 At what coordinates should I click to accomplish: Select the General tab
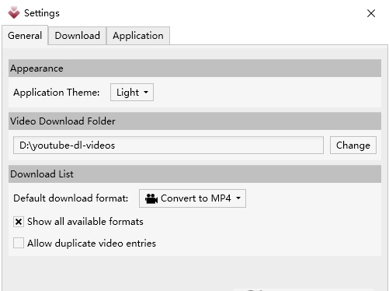coord(25,36)
